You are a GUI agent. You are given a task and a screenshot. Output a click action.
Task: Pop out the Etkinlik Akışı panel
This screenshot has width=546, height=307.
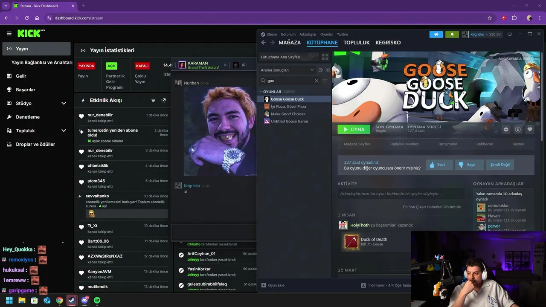point(163,101)
